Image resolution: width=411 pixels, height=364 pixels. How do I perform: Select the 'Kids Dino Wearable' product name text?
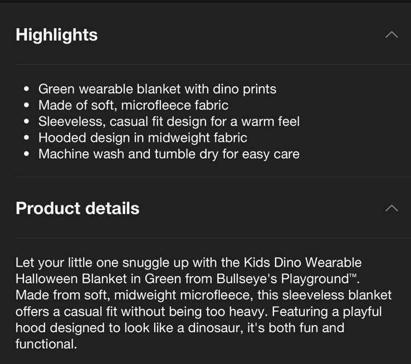click(x=303, y=263)
